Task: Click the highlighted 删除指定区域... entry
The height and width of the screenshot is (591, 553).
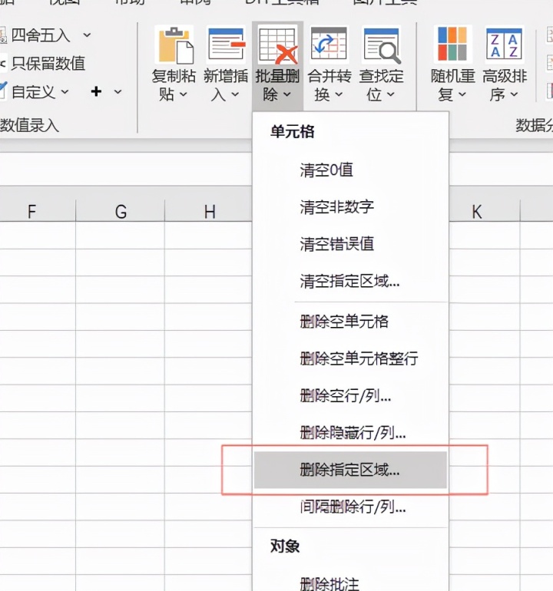Action: [350, 470]
